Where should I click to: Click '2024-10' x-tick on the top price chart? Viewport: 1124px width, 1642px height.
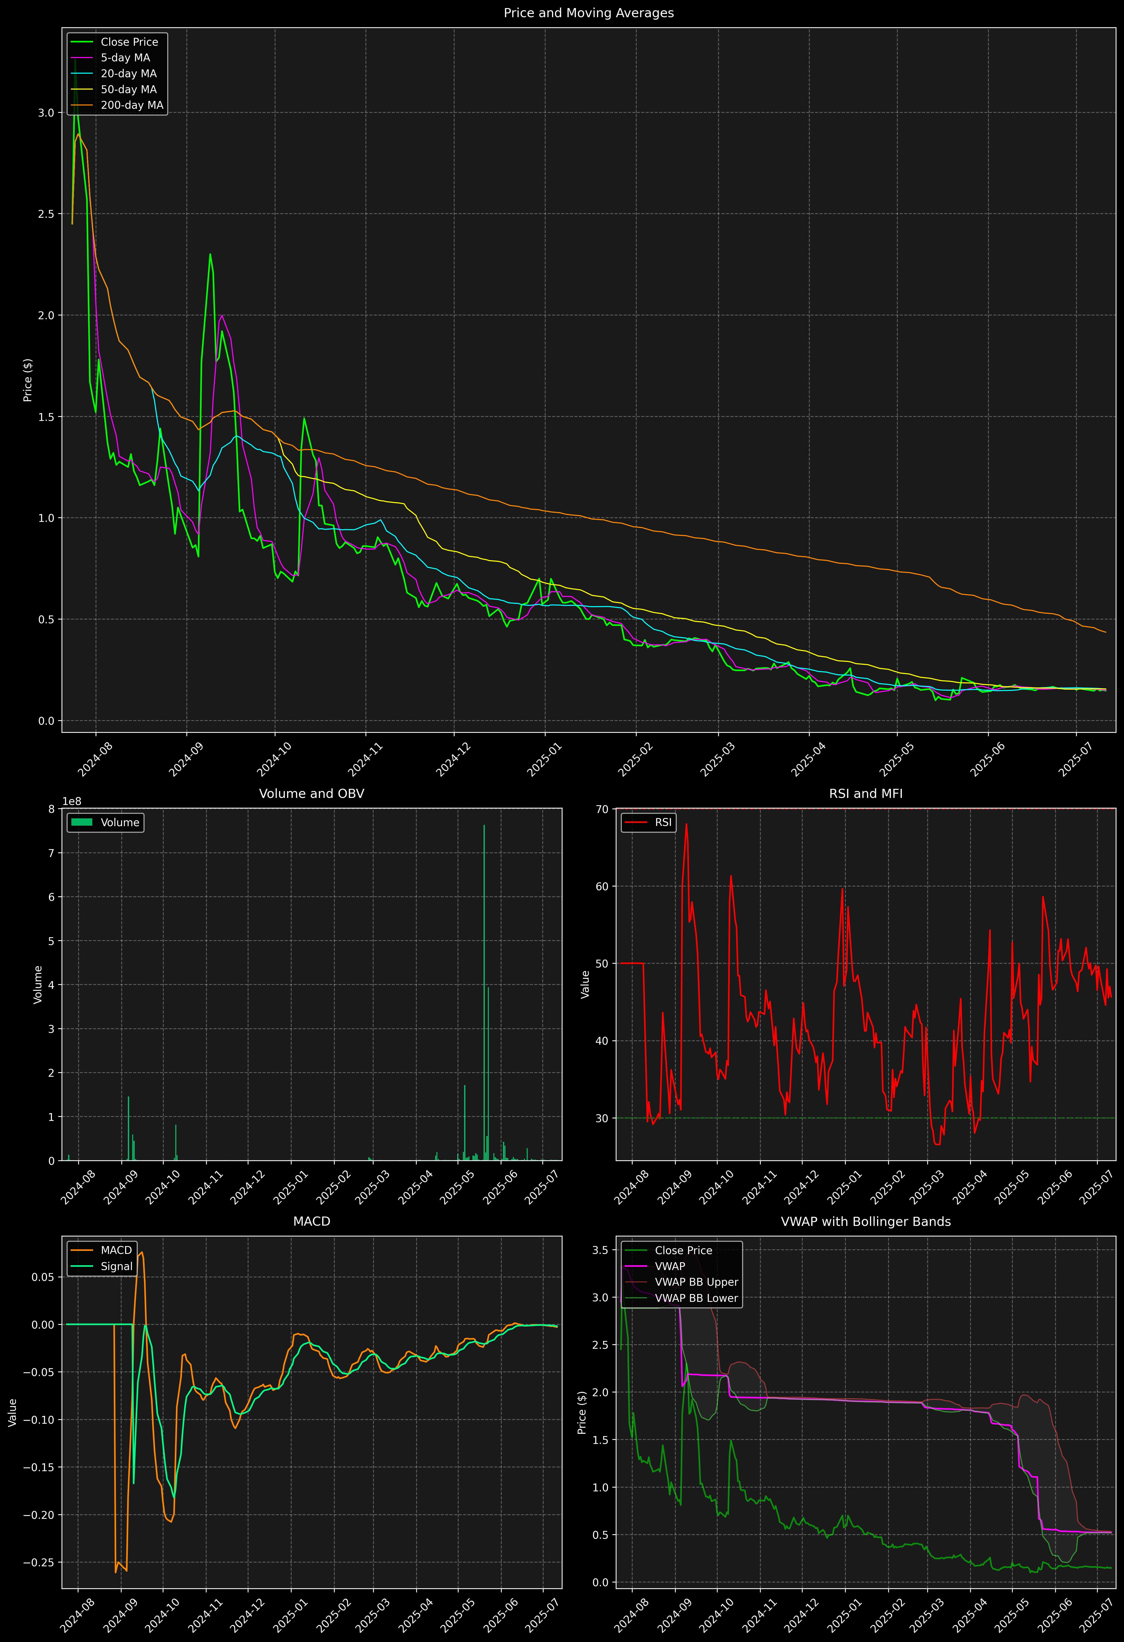pos(274,759)
